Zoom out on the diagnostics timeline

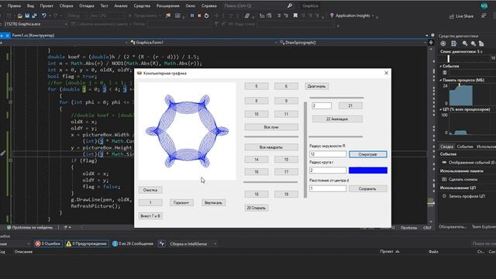click(474, 43)
